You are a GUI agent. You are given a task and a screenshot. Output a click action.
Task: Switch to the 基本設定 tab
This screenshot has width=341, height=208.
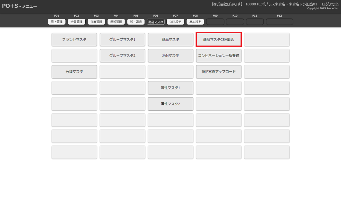(x=195, y=22)
